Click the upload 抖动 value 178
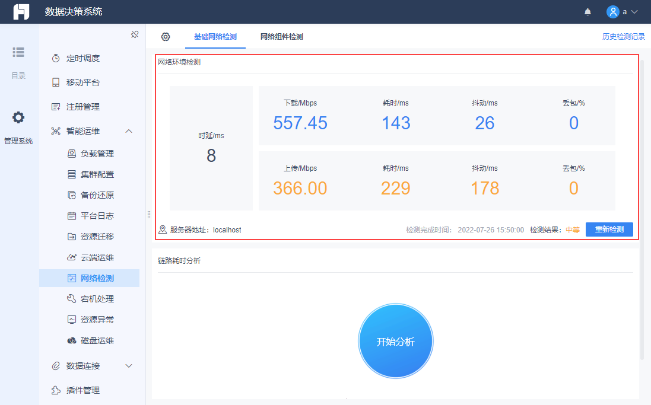651x405 pixels. coord(484,189)
